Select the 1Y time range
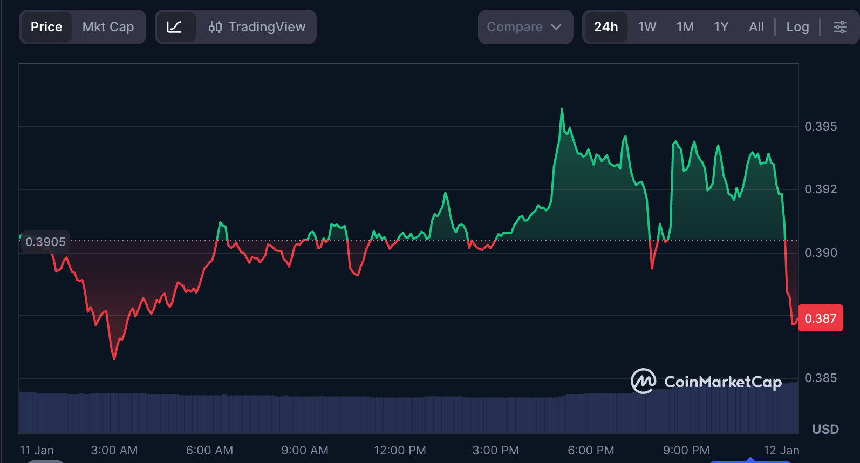 click(721, 27)
